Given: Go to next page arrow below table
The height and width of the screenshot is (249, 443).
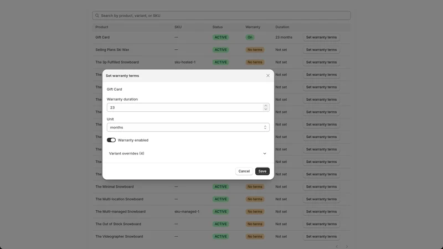Looking at the screenshot, I should coord(347,246).
